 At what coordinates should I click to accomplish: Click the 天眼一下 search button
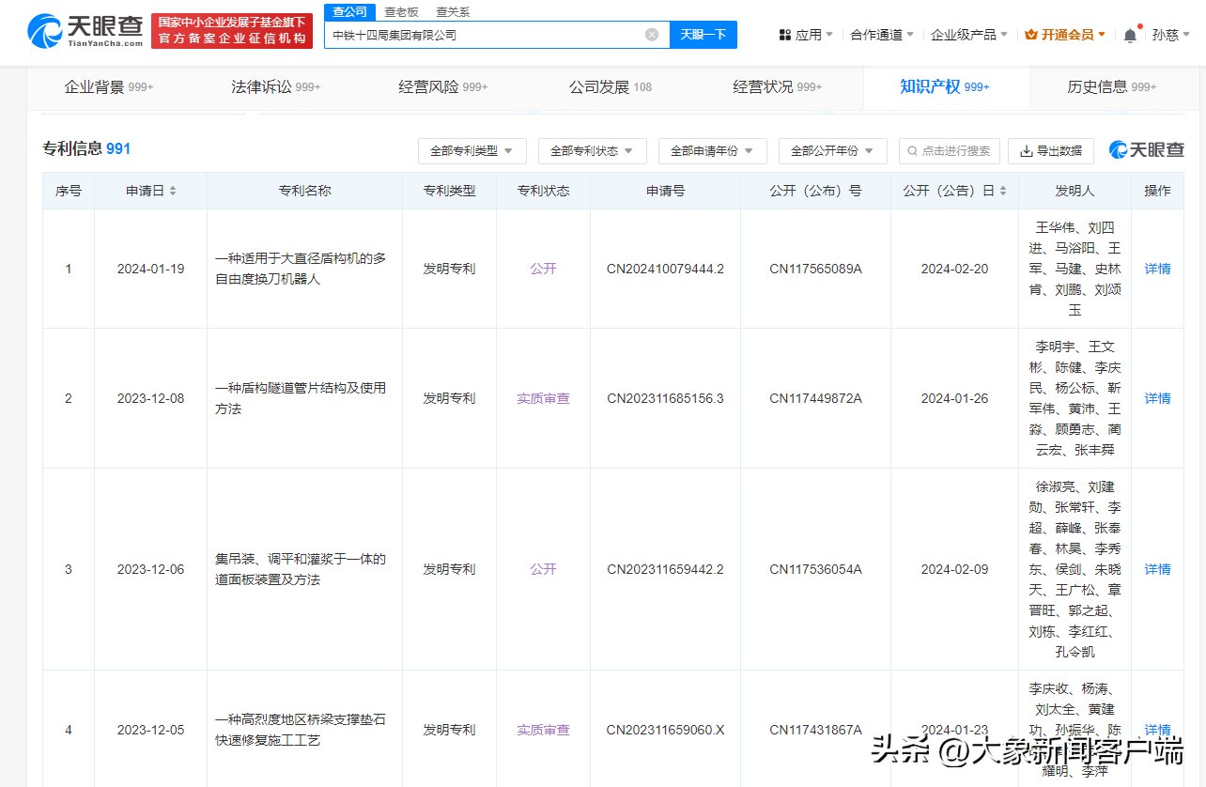[703, 35]
